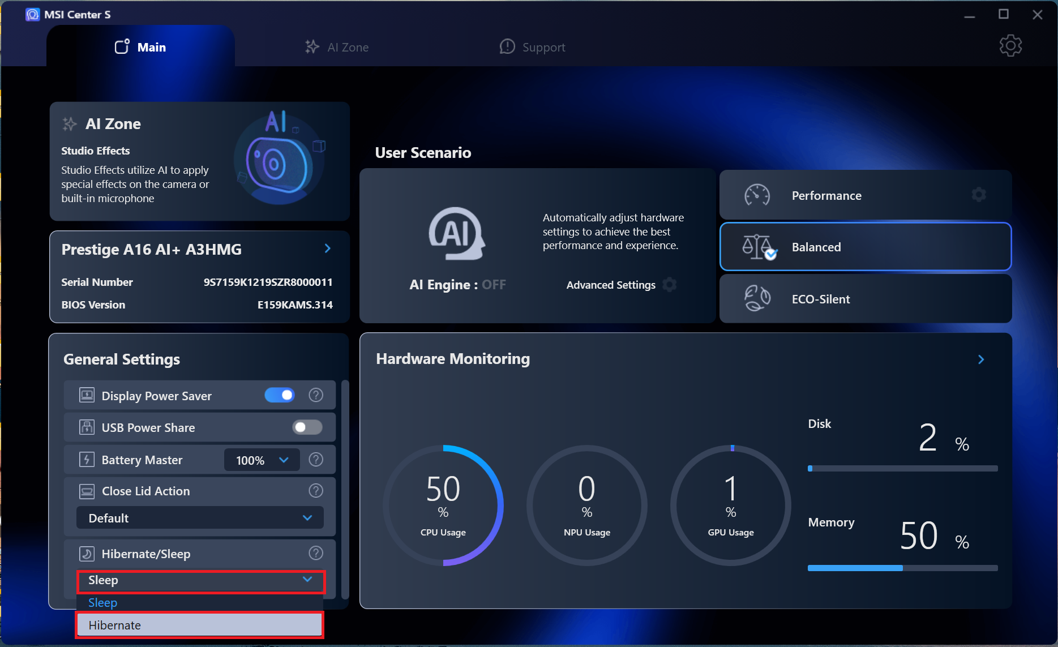Click the Hibernate/Sleep moon icon

tap(87, 554)
